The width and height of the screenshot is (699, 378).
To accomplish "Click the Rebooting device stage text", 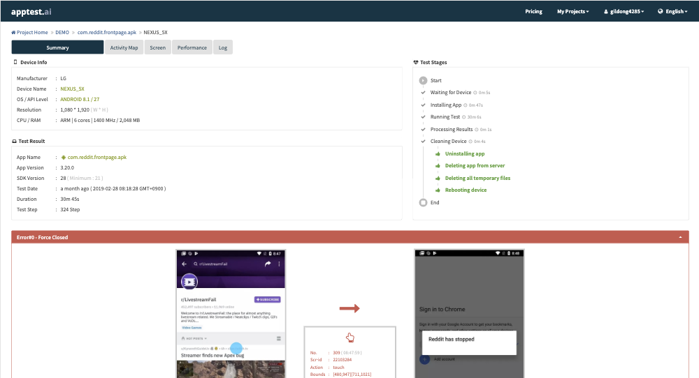I will pos(466,190).
